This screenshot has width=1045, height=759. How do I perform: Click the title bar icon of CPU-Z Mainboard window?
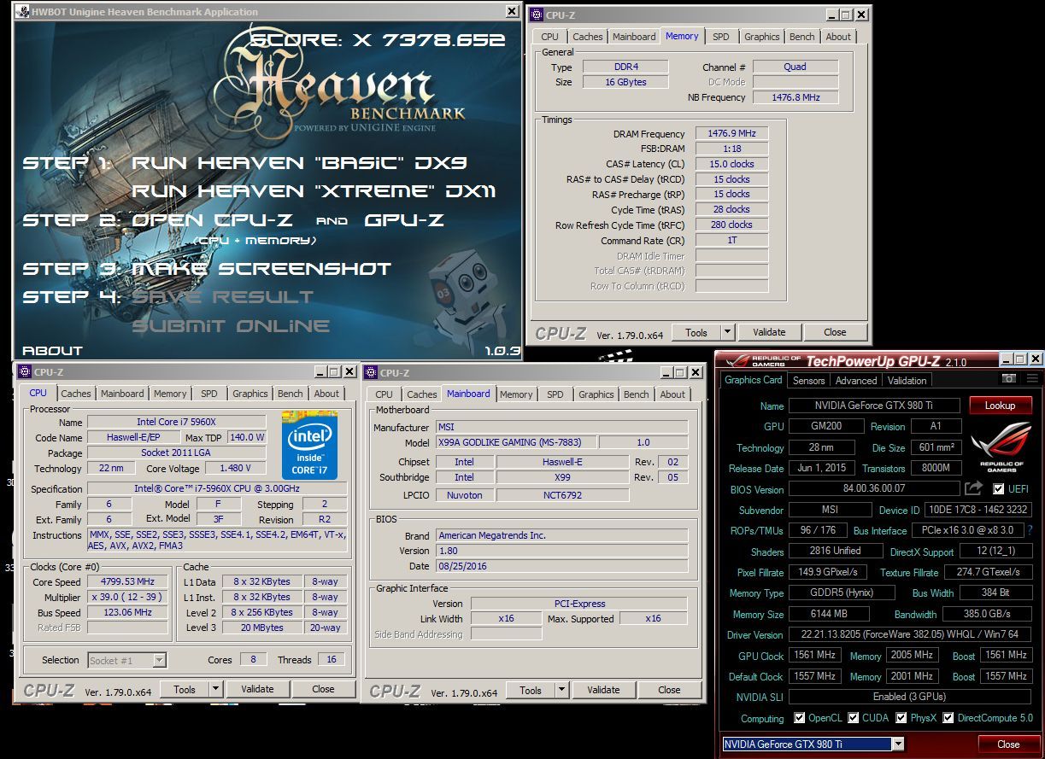pyautogui.click(x=371, y=372)
